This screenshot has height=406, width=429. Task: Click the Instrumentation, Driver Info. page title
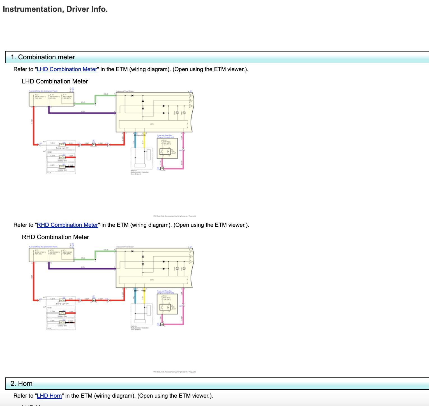pyautogui.click(x=55, y=9)
